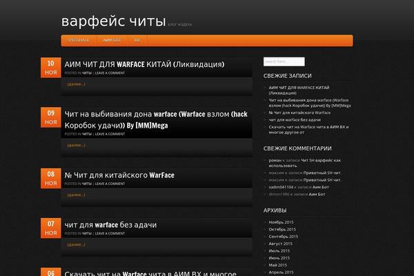Open post № Чит для китайского WarFace
414x276 pixels.
[119, 175]
